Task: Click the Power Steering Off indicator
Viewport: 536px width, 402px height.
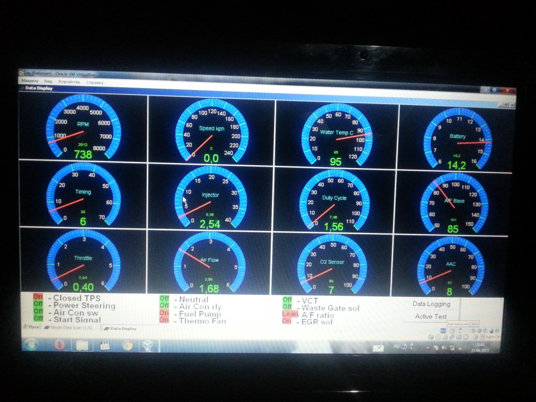Action: [x=38, y=304]
